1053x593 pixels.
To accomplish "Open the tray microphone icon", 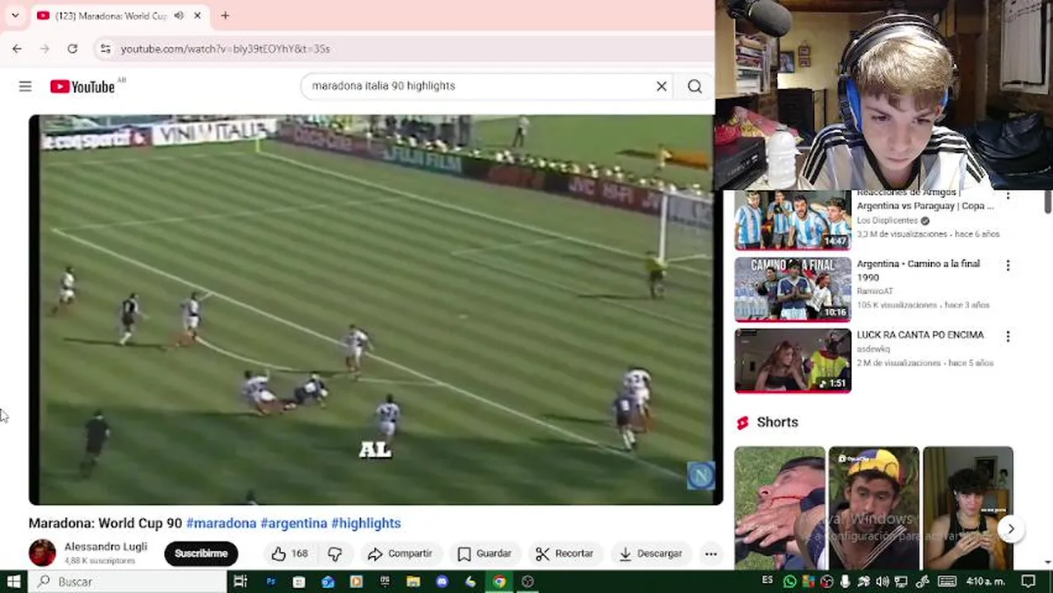I will pos(845,581).
